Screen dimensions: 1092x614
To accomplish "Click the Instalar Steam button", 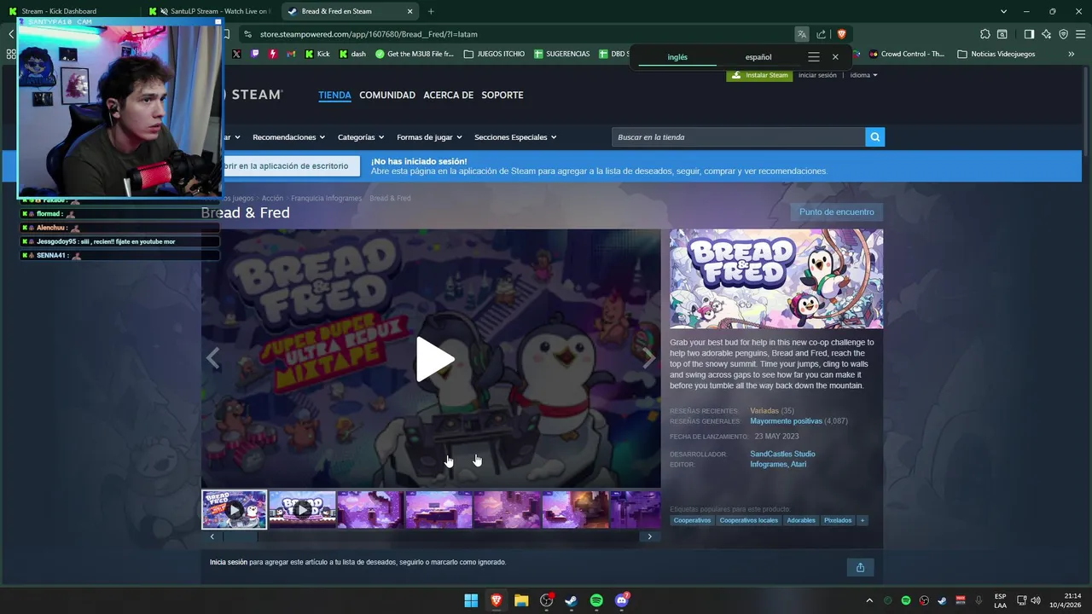I will pos(759,75).
